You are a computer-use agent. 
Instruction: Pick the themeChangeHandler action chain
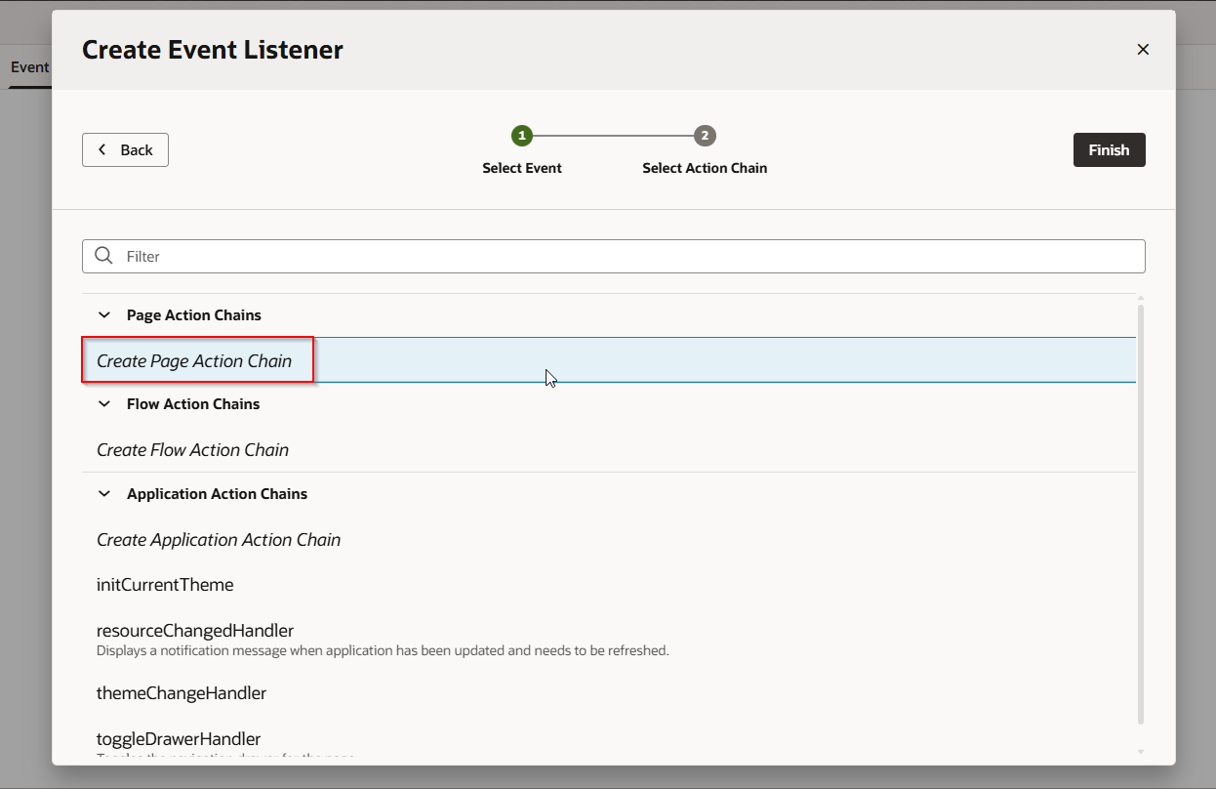coord(182,693)
